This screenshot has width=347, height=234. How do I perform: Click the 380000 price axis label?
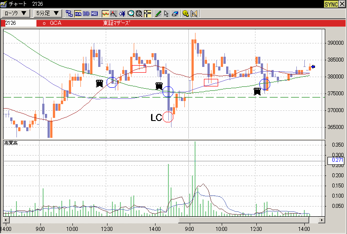tap(335, 77)
